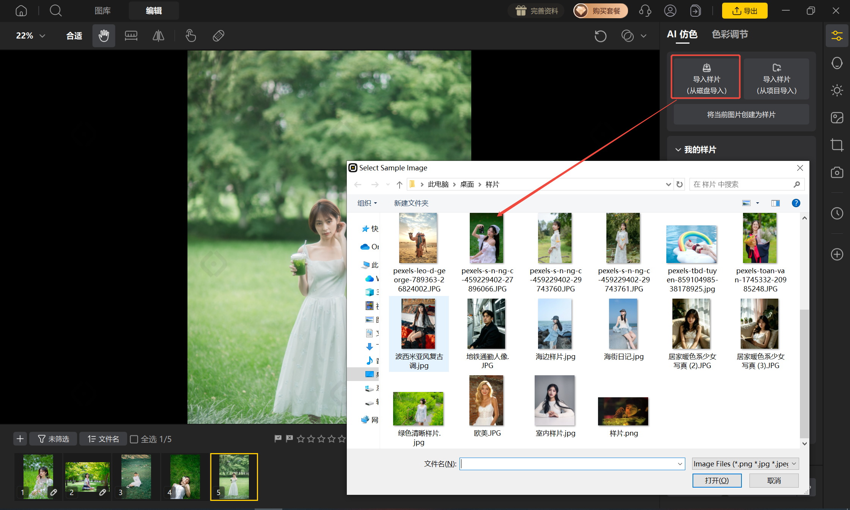Screen dimensions: 850x510
Task: Check the 全选 select-all checkbox
Action: tap(134, 439)
